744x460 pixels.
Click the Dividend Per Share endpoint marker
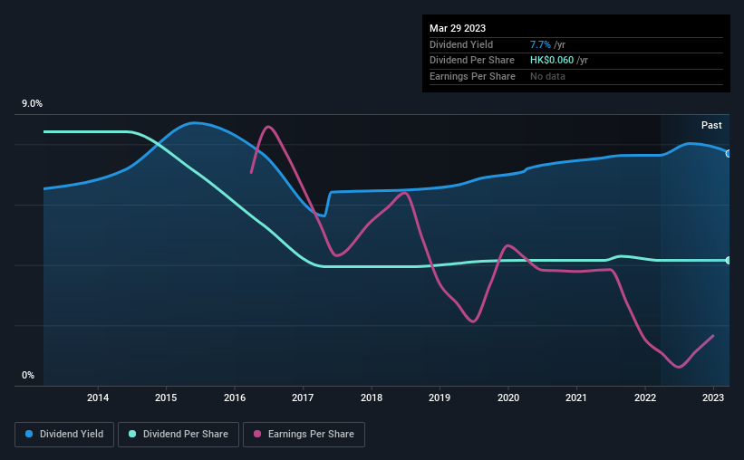tap(729, 261)
